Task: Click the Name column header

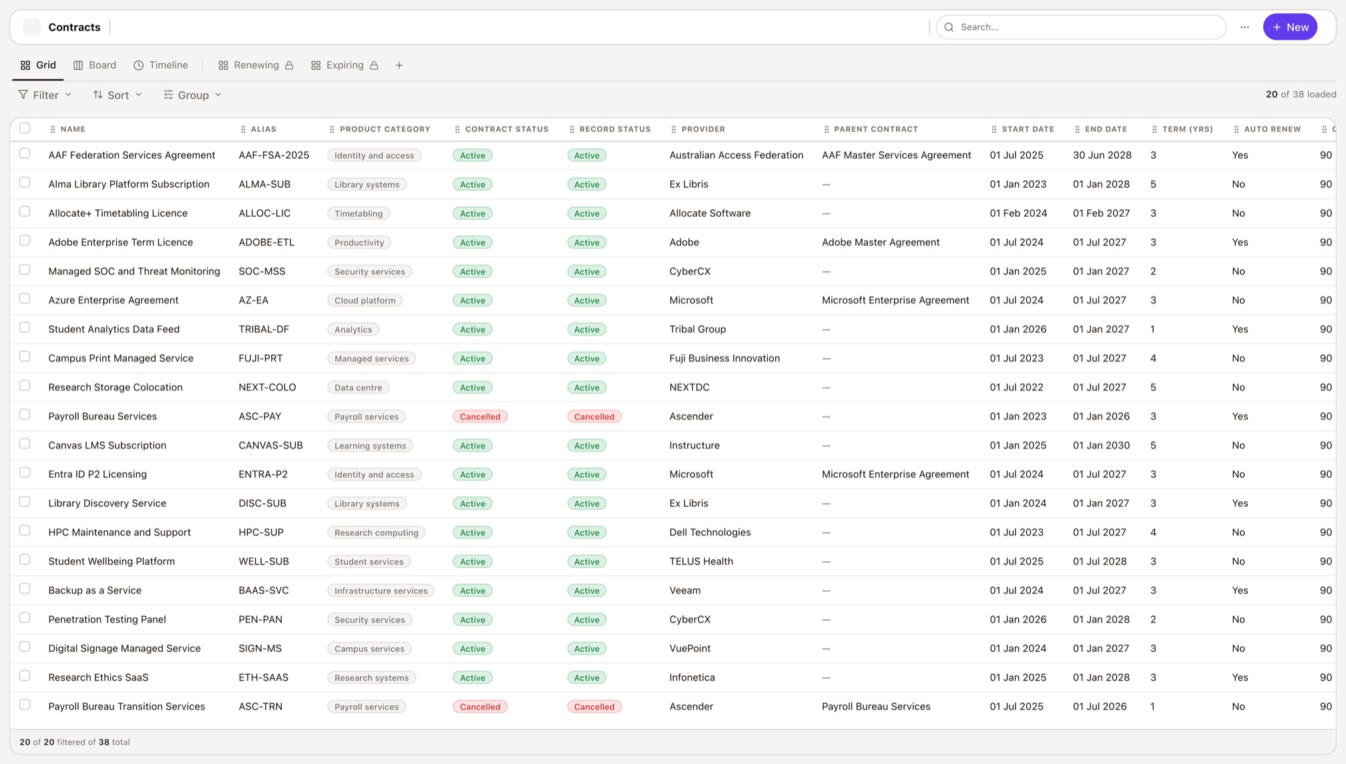Action: tap(73, 129)
